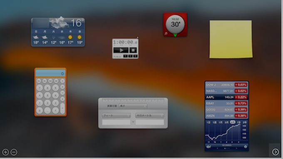Add a new widget with plus icon
The image size is (283, 159).
coord(5,152)
